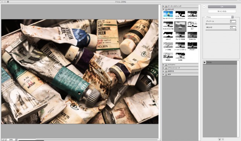Click the delete effect layer icon

click(223, 139)
